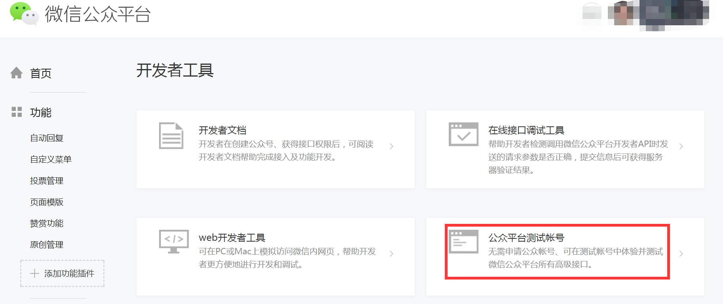Screen dimensions: 723x304
Task: Click the web开发者工具 monitor code icon
Action: coord(174,242)
